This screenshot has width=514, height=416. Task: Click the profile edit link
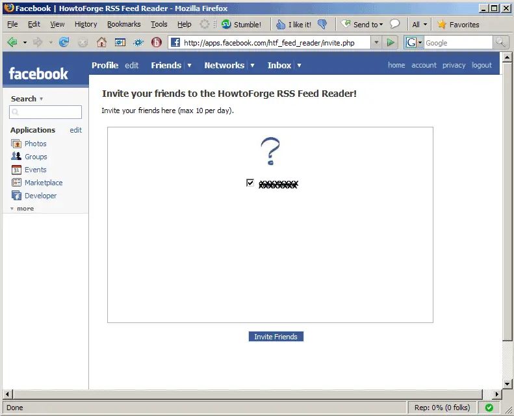tap(132, 65)
